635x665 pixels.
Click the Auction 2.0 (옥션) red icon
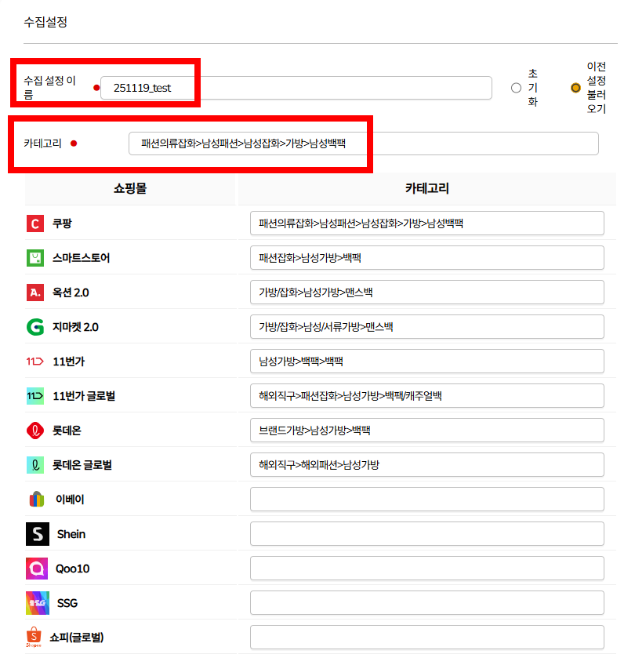click(35, 293)
